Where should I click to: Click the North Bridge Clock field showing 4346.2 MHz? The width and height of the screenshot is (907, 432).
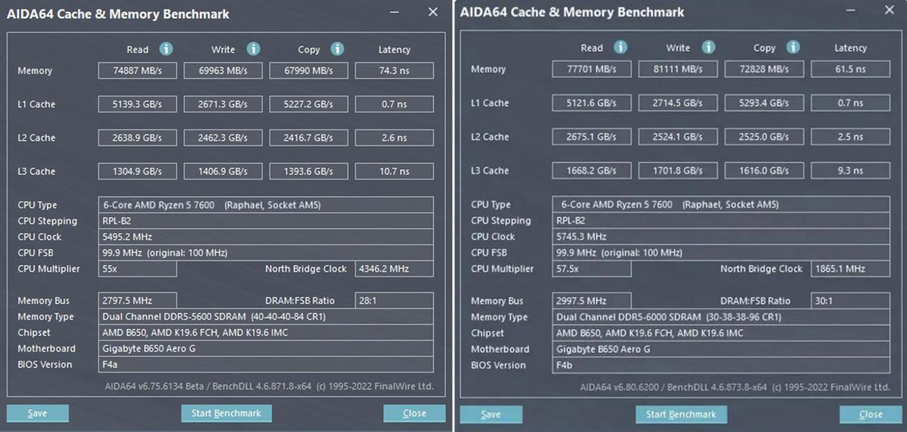coord(394,268)
